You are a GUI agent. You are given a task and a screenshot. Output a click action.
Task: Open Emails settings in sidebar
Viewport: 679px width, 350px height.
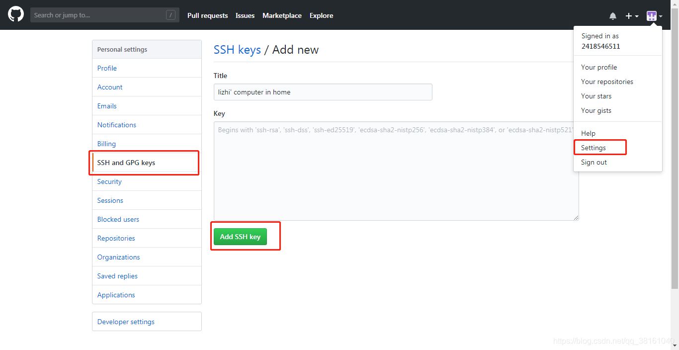(147, 106)
